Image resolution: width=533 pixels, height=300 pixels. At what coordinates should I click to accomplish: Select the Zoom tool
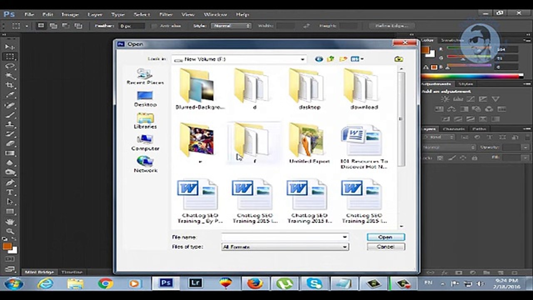click(10, 231)
